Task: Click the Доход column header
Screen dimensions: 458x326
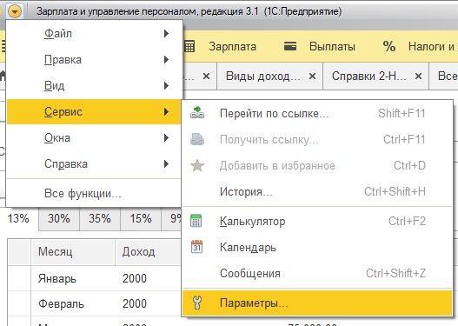Action: coord(148,252)
